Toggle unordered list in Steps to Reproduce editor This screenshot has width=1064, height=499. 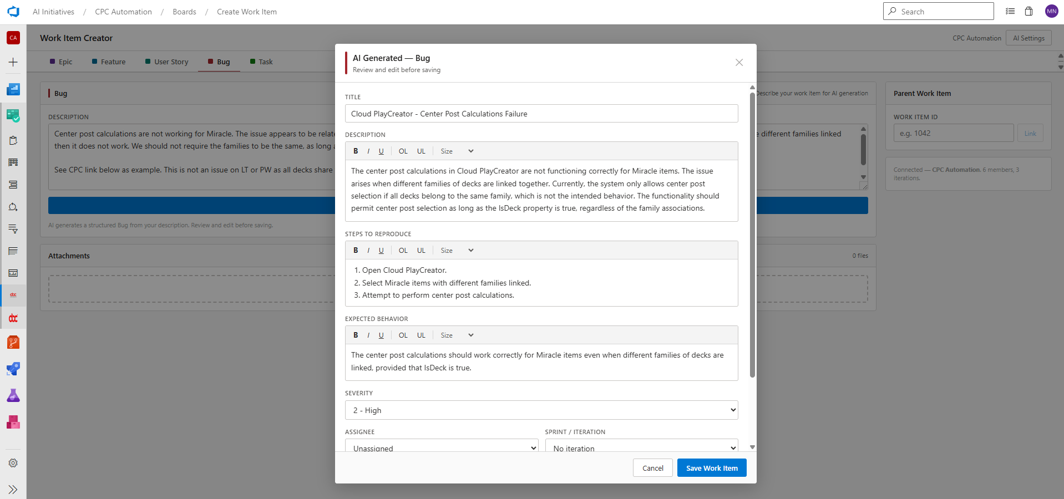click(x=422, y=251)
